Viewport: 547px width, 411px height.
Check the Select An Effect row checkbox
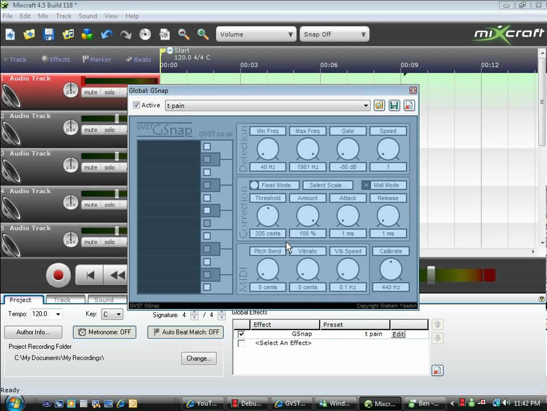pyautogui.click(x=241, y=343)
